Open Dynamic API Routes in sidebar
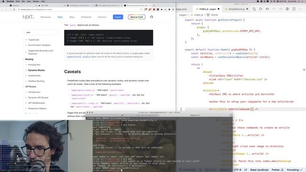 click(38, 97)
